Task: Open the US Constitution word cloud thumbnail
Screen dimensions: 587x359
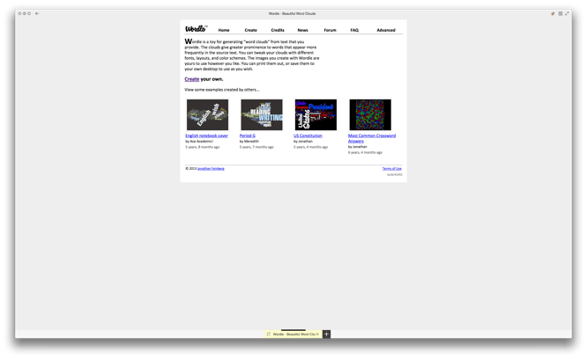Action: click(x=316, y=114)
